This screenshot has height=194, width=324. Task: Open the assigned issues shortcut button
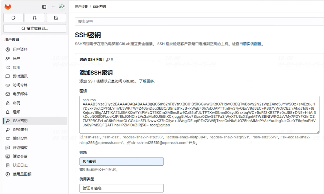click(13, 18)
